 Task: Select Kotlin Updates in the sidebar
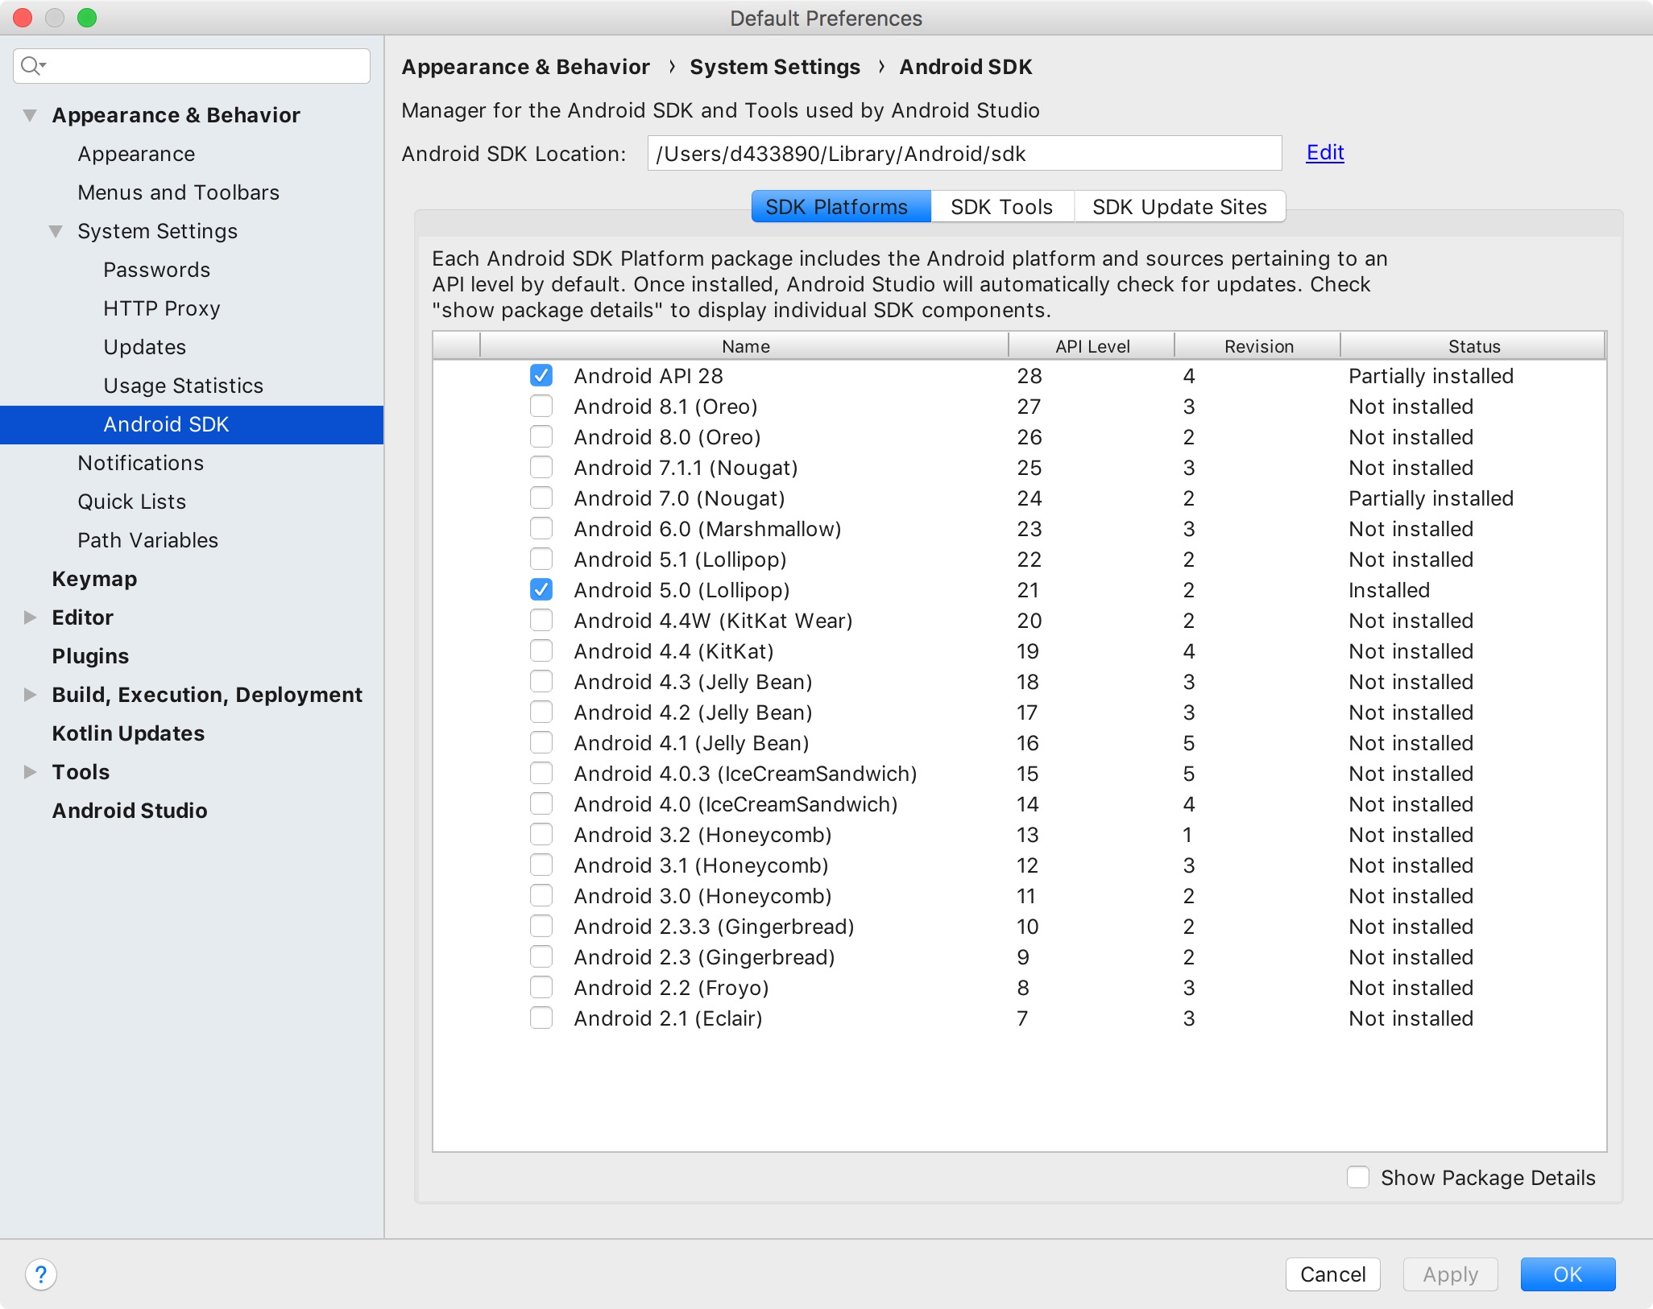[128, 733]
